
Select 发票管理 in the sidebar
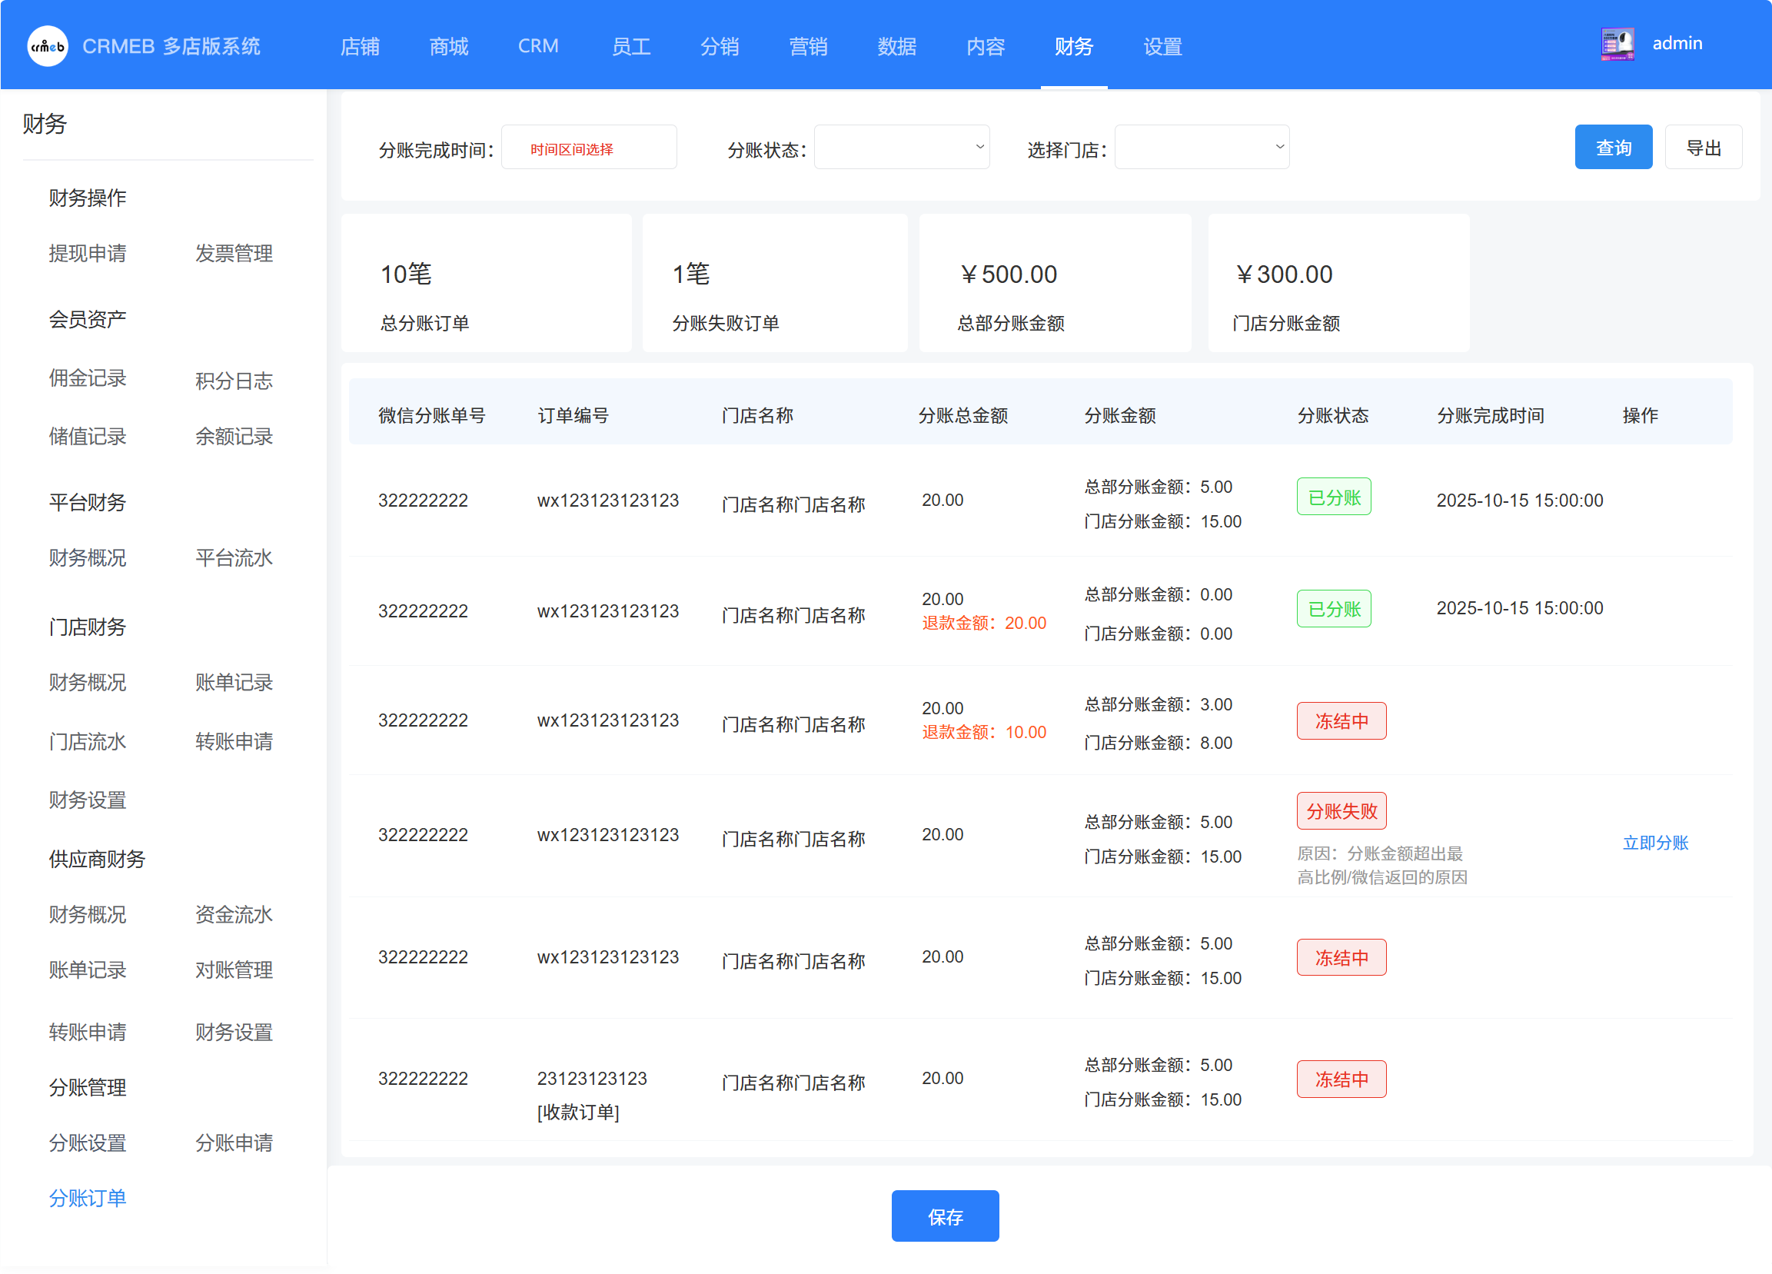[x=234, y=253]
